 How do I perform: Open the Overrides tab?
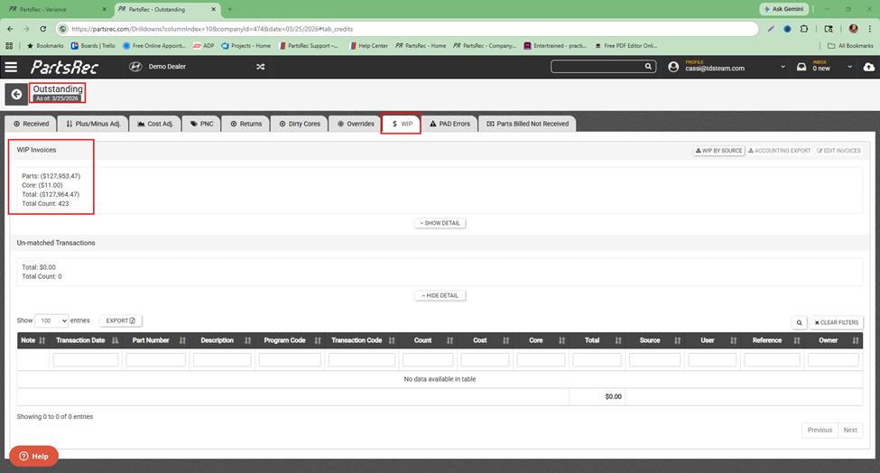tap(356, 124)
